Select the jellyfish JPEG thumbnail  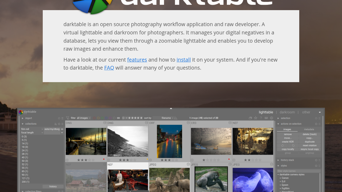(253, 180)
